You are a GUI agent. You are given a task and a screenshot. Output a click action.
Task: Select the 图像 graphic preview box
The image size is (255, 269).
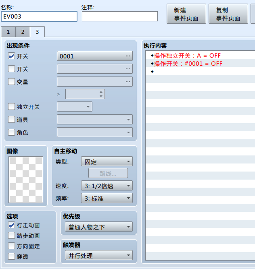pyautogui.click(x=26, y=180)
